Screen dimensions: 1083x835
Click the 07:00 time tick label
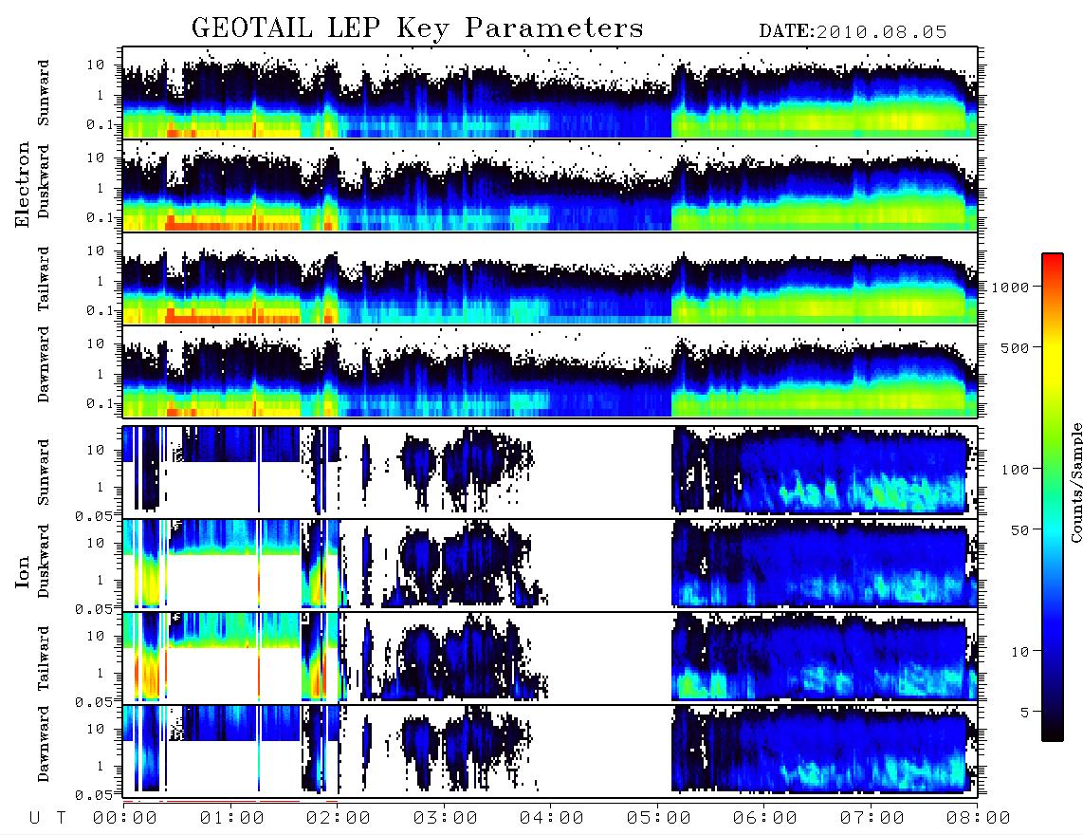tap(872, 818)
